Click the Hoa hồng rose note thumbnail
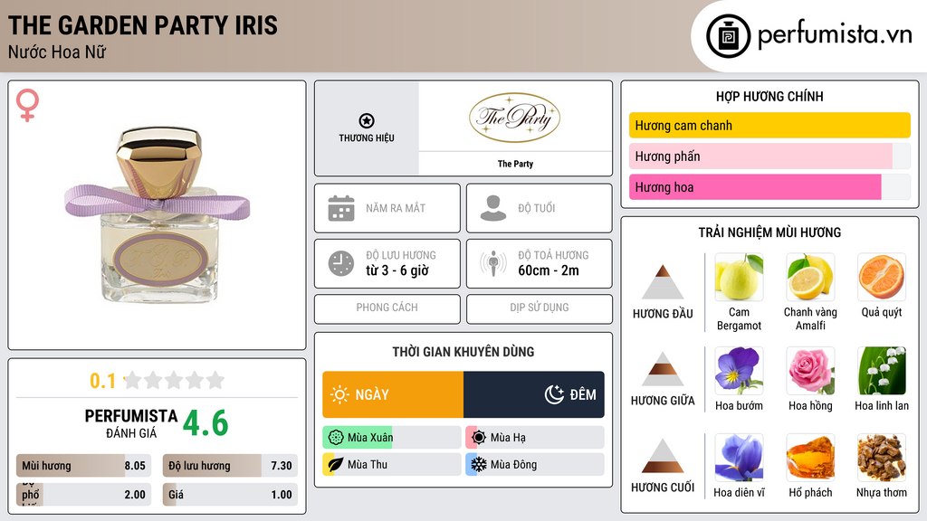This screenshot has height=521, width=927. pyautogui.click(x=810, y=371)
